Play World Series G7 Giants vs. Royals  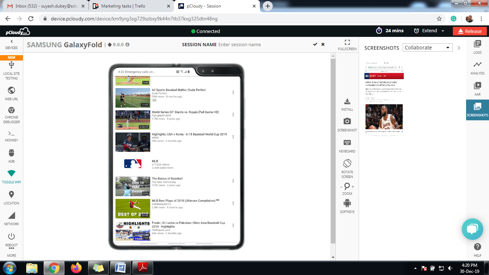(x=132, y=120)
